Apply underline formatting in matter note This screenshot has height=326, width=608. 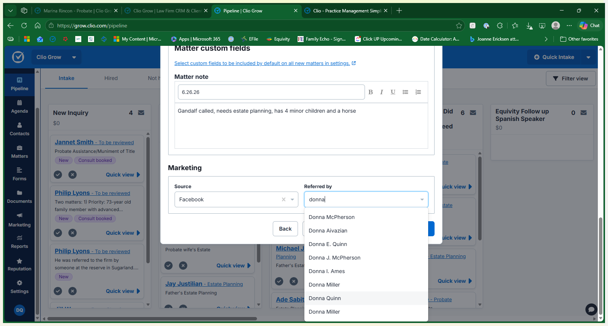pyautogui.click(x=393, y=92)
